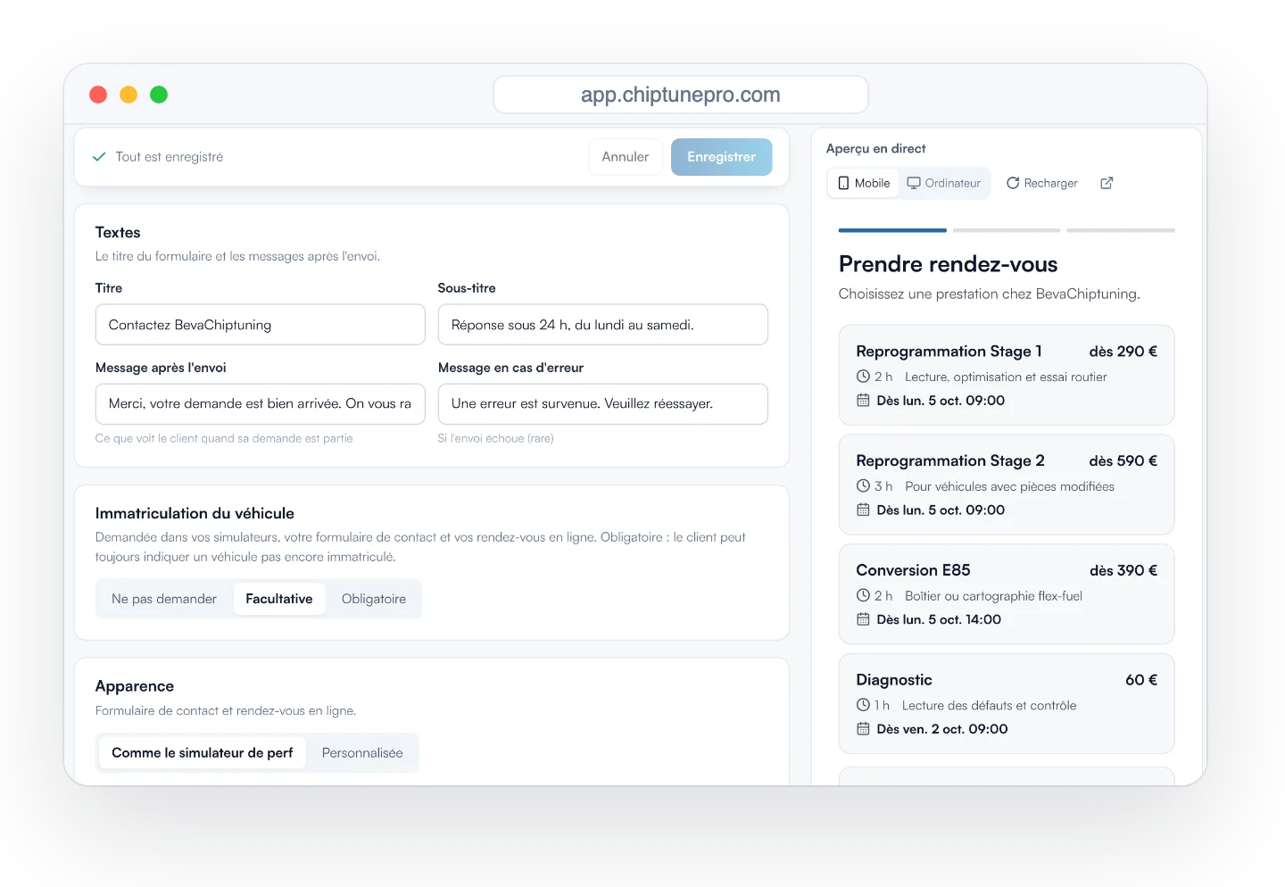Click the clock icon on Reprogrammation Stage 2
This screenshot has width=1285, height=887.
(863, 486)
